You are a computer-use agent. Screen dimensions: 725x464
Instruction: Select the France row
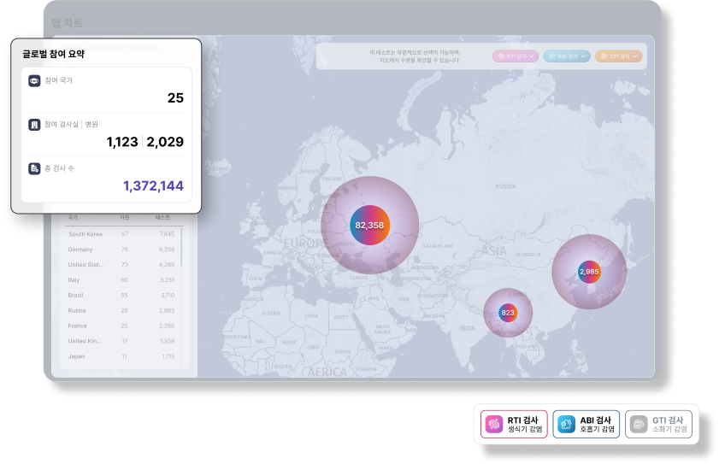[121, 326]
